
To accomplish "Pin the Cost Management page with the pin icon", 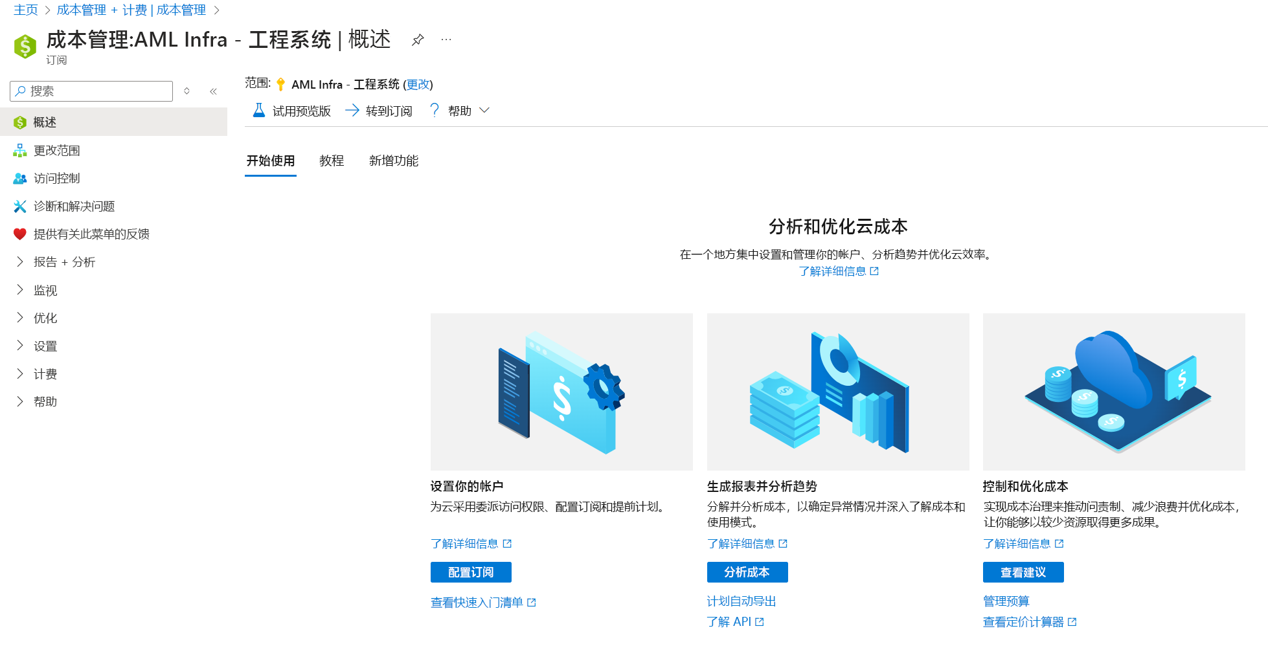I will pos(418,40).
